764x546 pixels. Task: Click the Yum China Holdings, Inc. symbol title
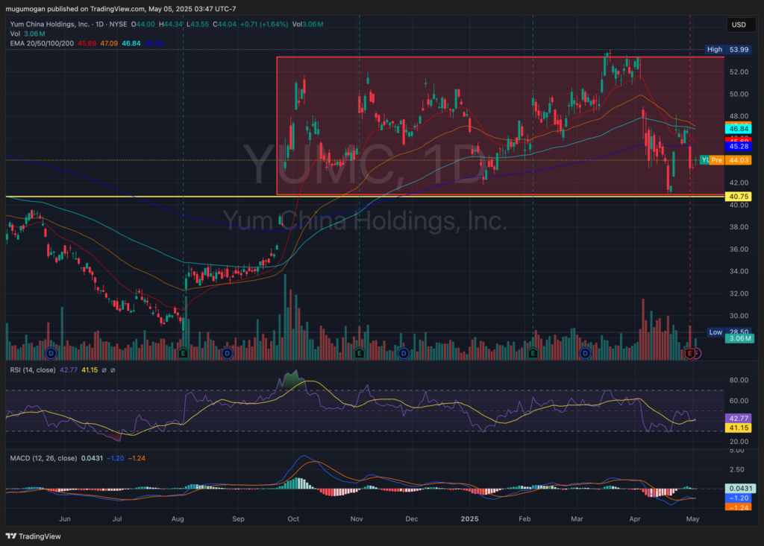(50, 24)
